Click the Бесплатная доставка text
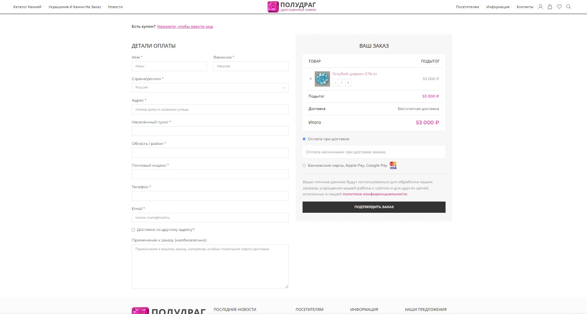The width and height of the screenshot is (587, 314). tap(418, 109)
